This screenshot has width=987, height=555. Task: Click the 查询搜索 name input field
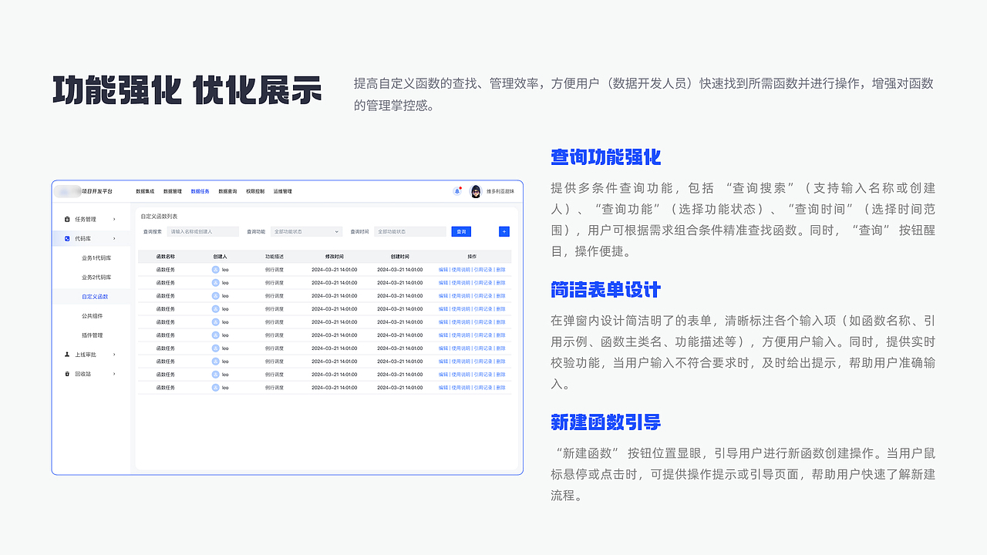(x=203, y=230)
